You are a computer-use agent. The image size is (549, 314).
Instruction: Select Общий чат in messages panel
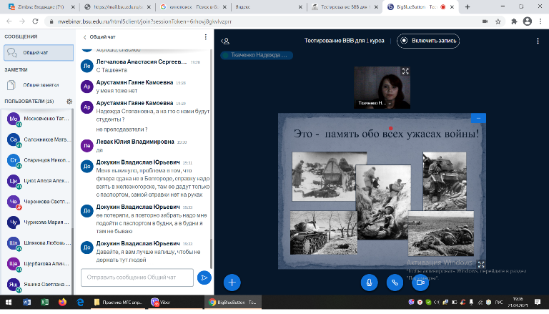tap(37, 52)
